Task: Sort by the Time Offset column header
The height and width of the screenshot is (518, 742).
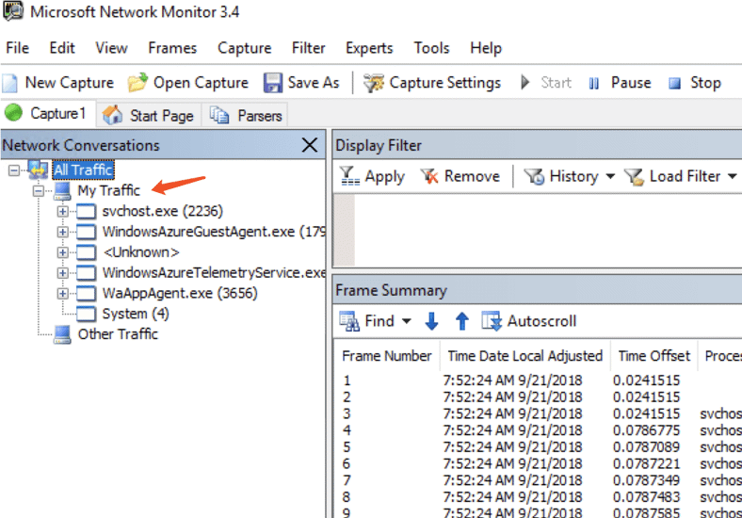Action: point(654,356)
